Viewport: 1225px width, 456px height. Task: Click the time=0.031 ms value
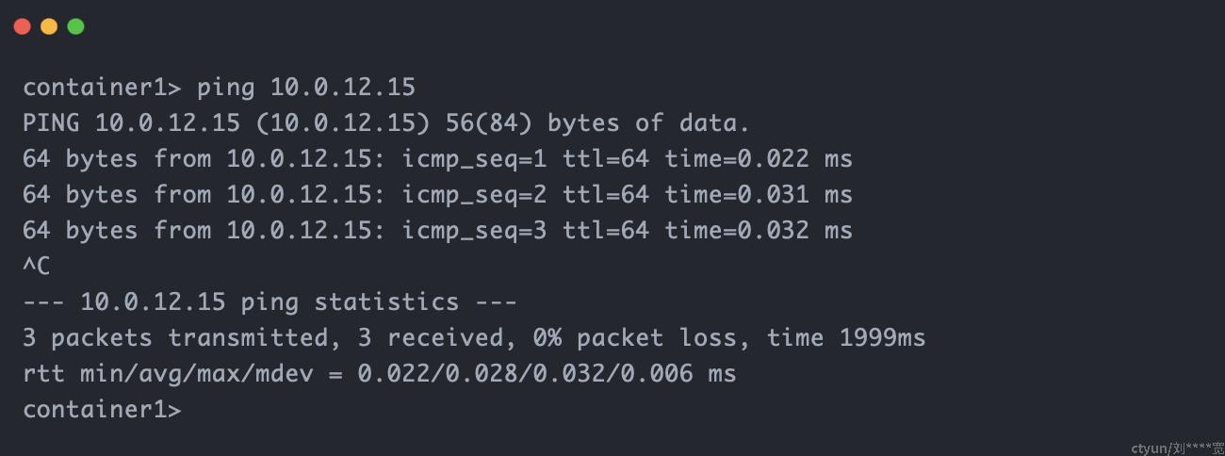pyautogui.click(x=759, y=195)
